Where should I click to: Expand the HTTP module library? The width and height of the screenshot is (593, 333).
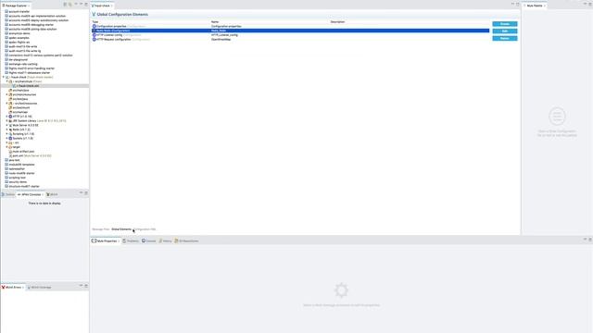(x=6, y=117)
